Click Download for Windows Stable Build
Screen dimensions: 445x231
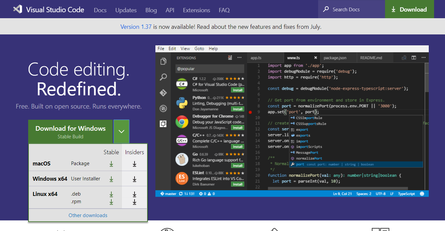(x=71, y=131)
